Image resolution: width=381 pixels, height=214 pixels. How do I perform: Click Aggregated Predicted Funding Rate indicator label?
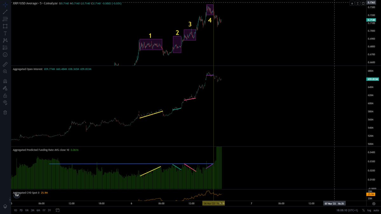coord(41,149)
